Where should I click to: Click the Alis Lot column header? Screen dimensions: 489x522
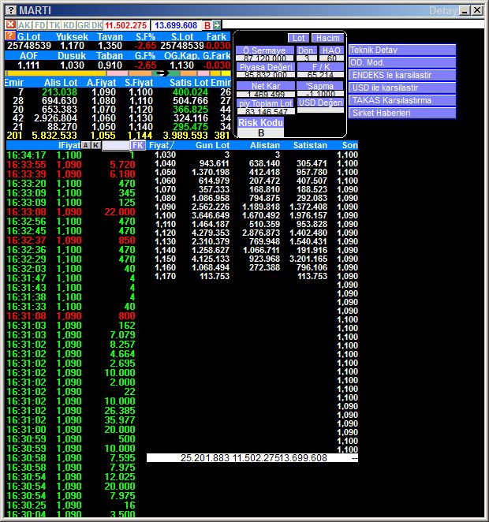(x=61, y=83)
